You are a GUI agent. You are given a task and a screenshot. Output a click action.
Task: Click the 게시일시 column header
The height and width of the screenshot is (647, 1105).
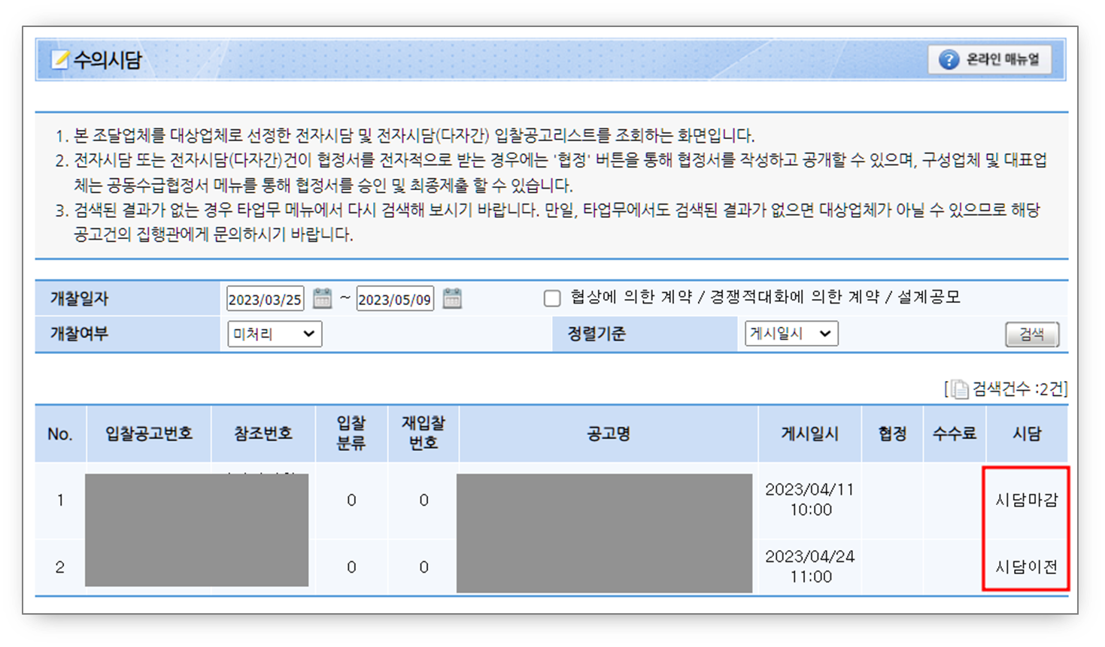pyautogui.click(x=809, y=434)
